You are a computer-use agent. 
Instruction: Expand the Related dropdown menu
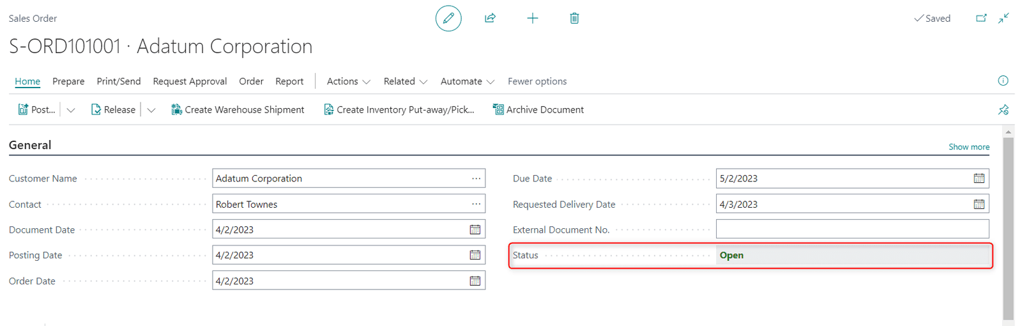[405, 81]
